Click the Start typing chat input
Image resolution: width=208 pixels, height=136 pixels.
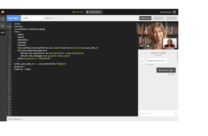pos(155,113)
